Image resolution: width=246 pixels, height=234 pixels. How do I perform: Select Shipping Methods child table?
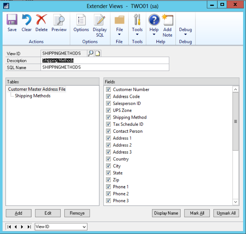point(33,96)
